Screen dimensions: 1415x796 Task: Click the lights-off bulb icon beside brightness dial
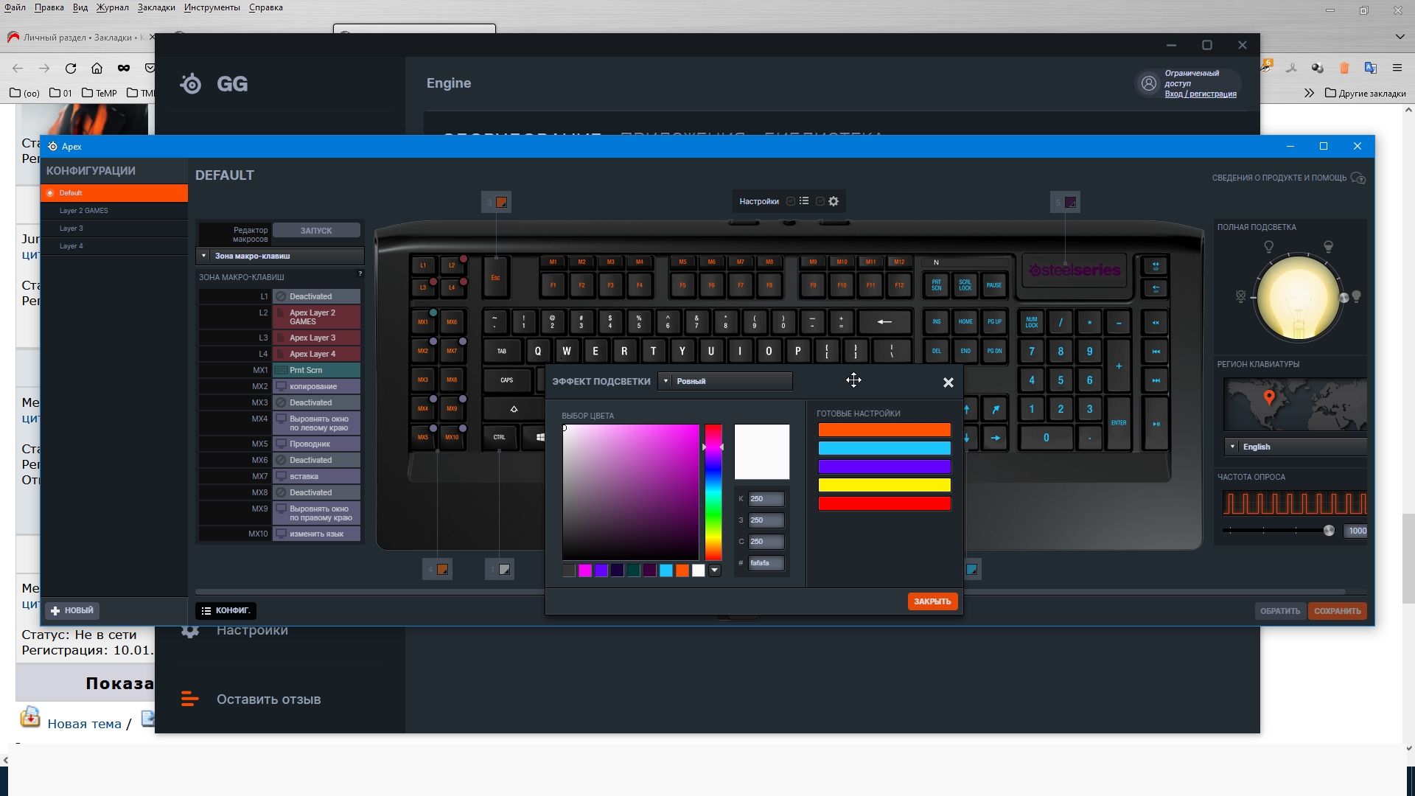(1240, 297)
